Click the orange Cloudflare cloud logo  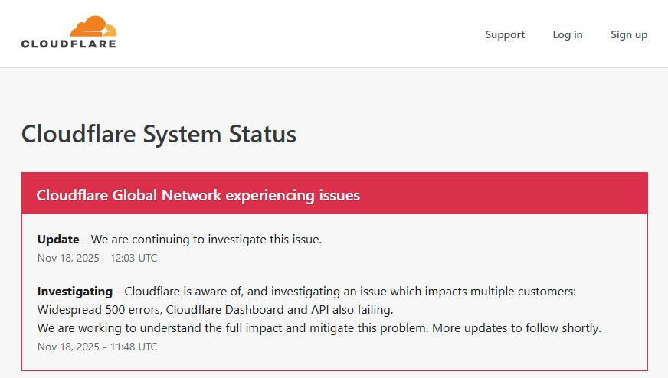point(93,27)
